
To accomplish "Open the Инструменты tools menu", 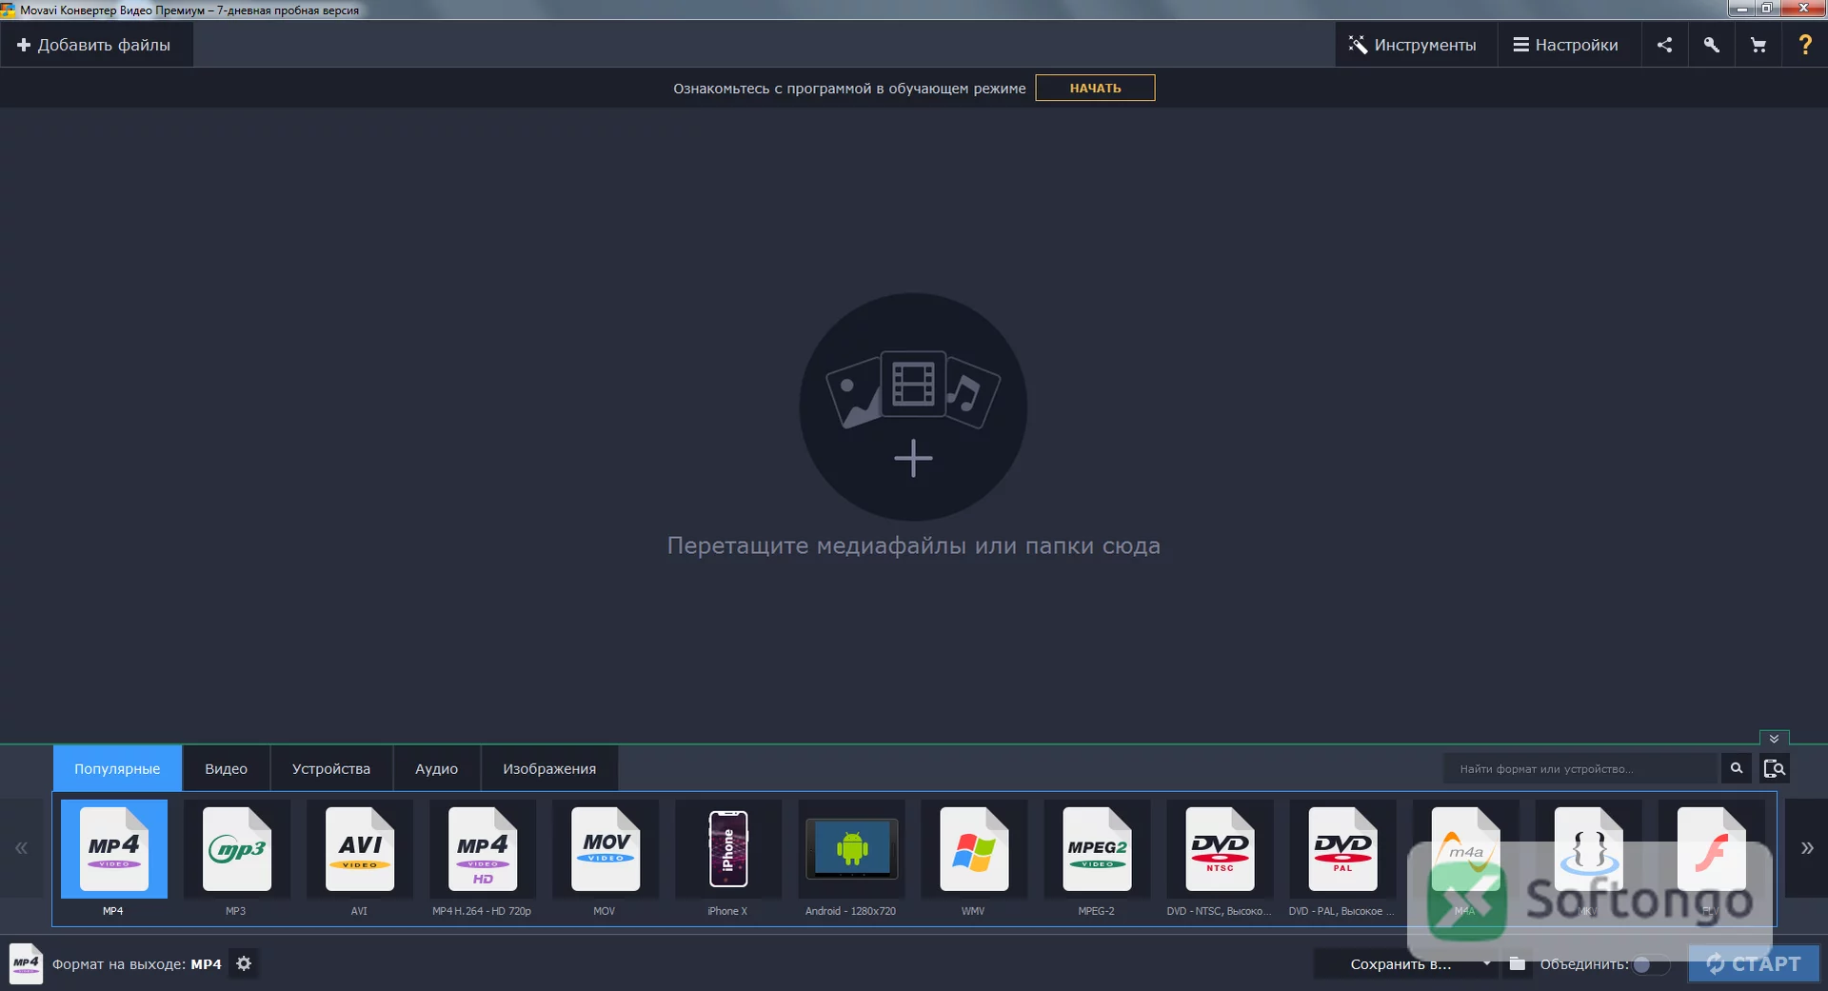I will [x=1413, y=45].
